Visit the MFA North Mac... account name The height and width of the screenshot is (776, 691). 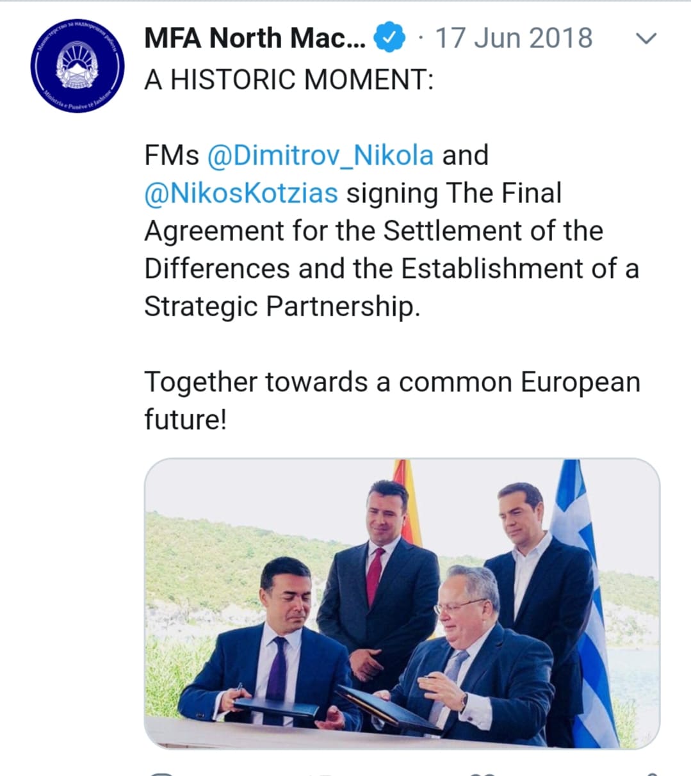(x=255, y=38)
